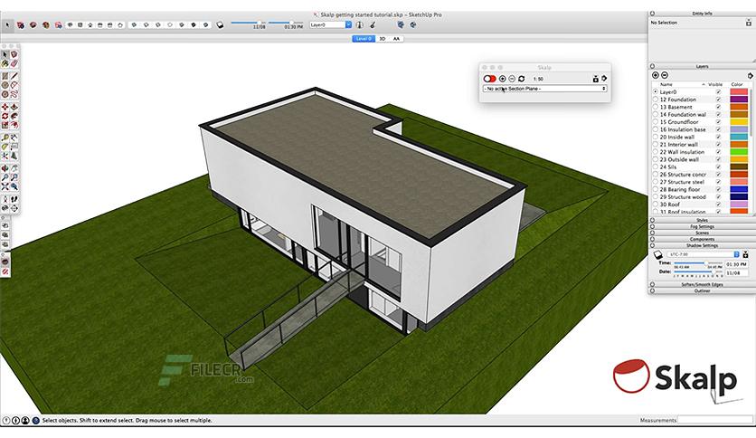This screenshot has width=756, height=438.
Task: Select the Orbit tool
Action: pyautogui.click(x=5, y=167)
